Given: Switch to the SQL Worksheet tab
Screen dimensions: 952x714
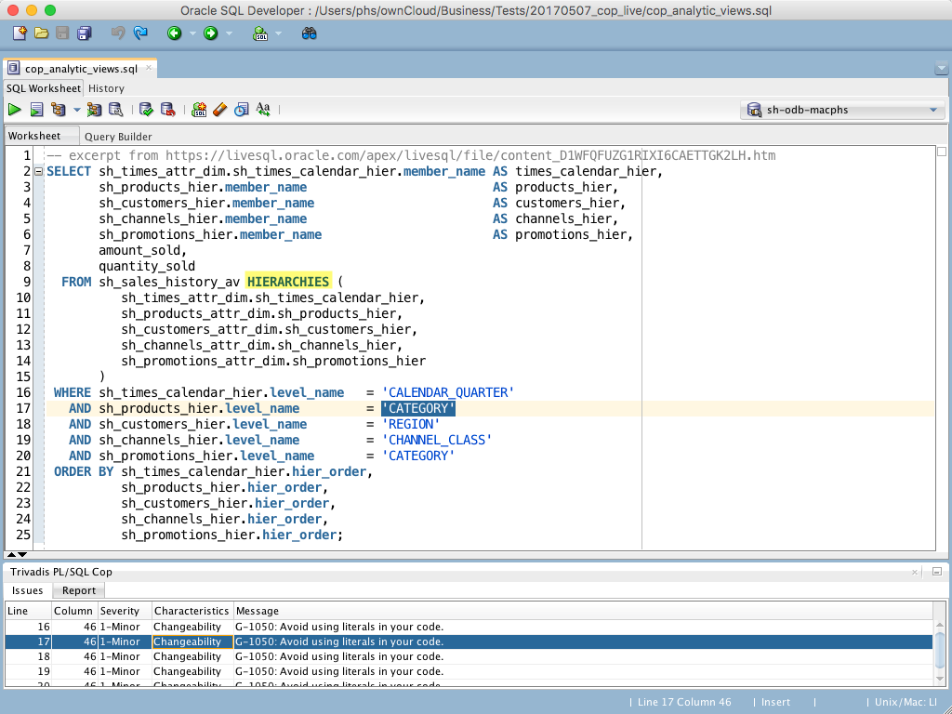Looking at the screenshot, I should 43,88.
